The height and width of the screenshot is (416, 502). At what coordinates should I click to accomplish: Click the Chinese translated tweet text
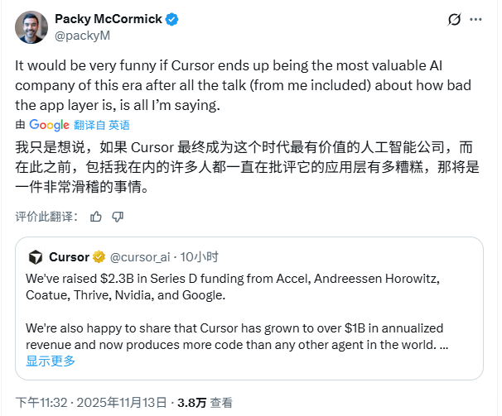tap(249, 167)
